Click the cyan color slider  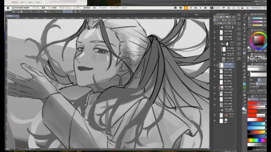pos(258,18)
